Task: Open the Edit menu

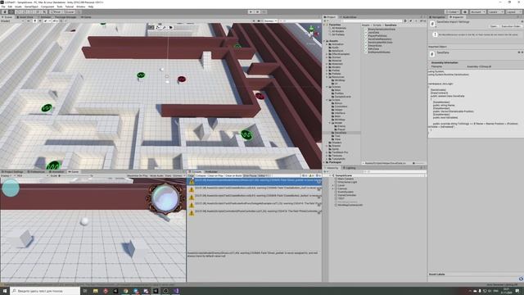Action: tap(10, 7)
